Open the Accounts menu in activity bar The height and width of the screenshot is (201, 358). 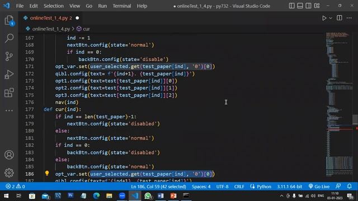(x=9, y=155)
